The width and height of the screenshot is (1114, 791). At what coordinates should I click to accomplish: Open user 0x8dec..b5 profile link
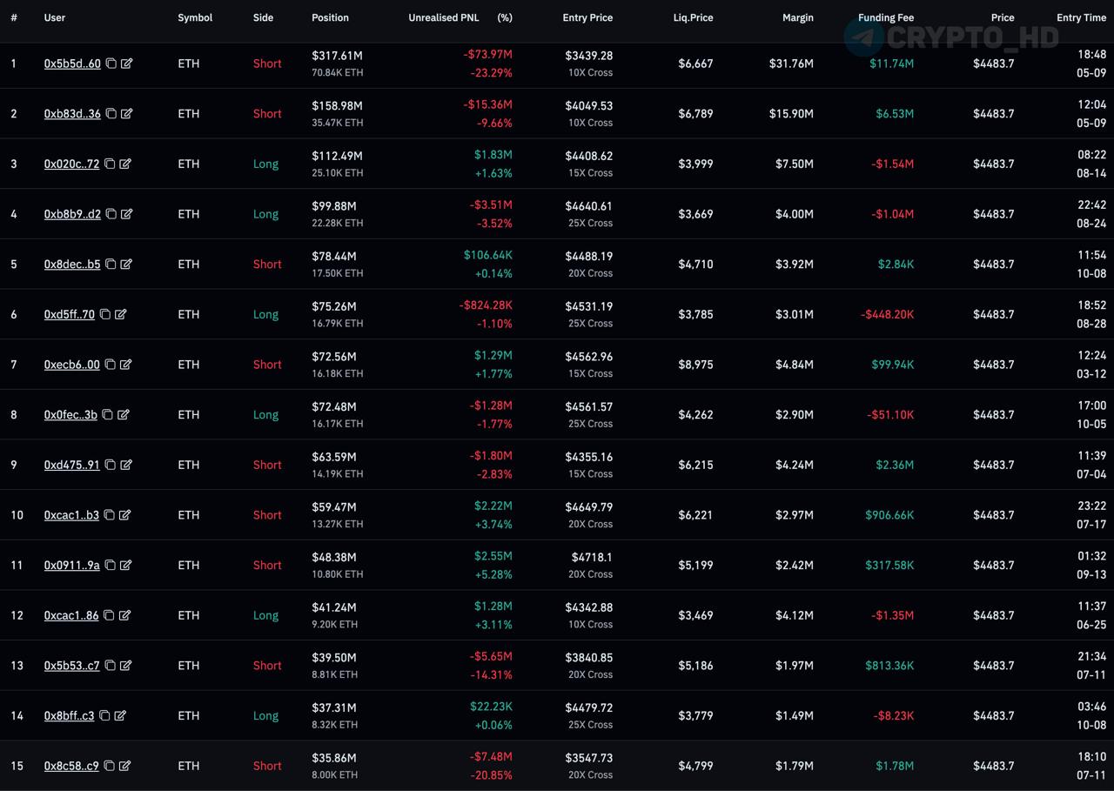71,265
